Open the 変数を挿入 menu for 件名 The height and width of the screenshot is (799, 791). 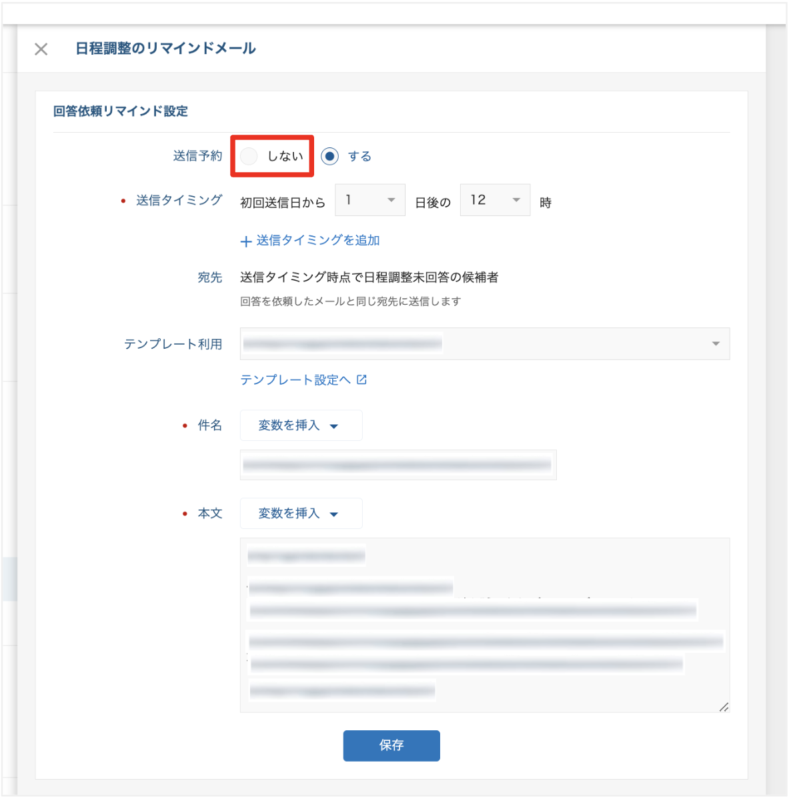[x=301, y=425]
